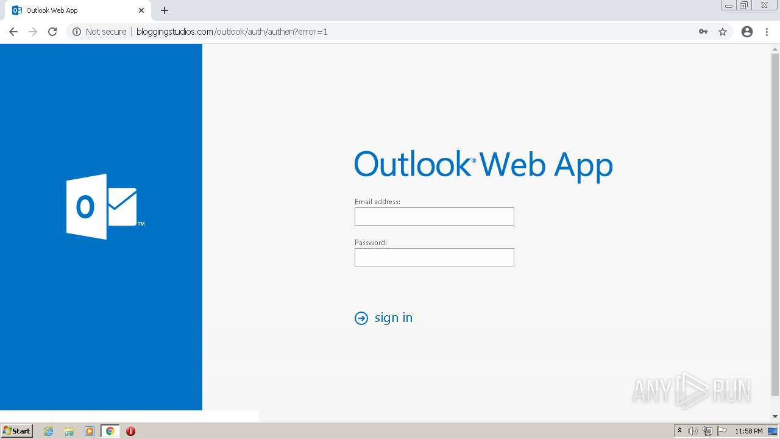Select the Chrome taskbar button
Image resolution: width=780 pixels, height=439 pixels.
(110, 431)
